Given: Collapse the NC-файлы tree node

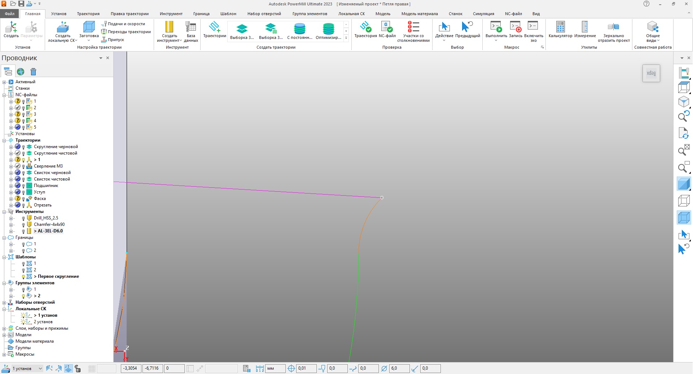Looking at the screenshot, I should point(4,95).
